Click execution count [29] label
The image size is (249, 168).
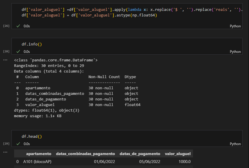coord(6,144)
